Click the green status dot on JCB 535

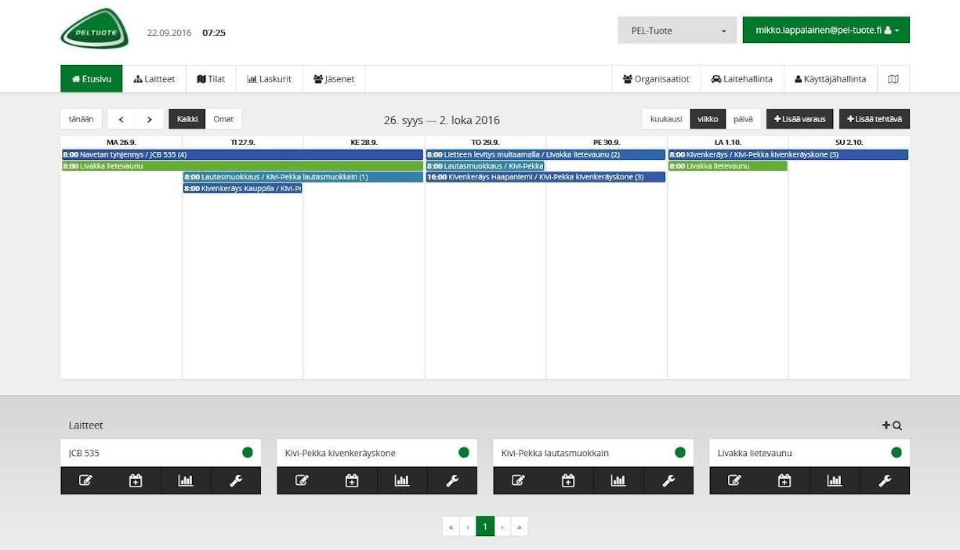pos(248,452)
